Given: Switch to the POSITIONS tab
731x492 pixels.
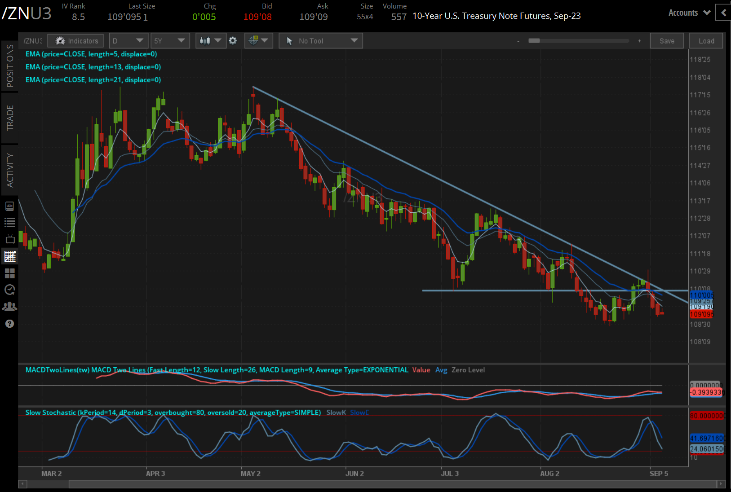Looking at the screenshot, I should click(x=9, y=66).
